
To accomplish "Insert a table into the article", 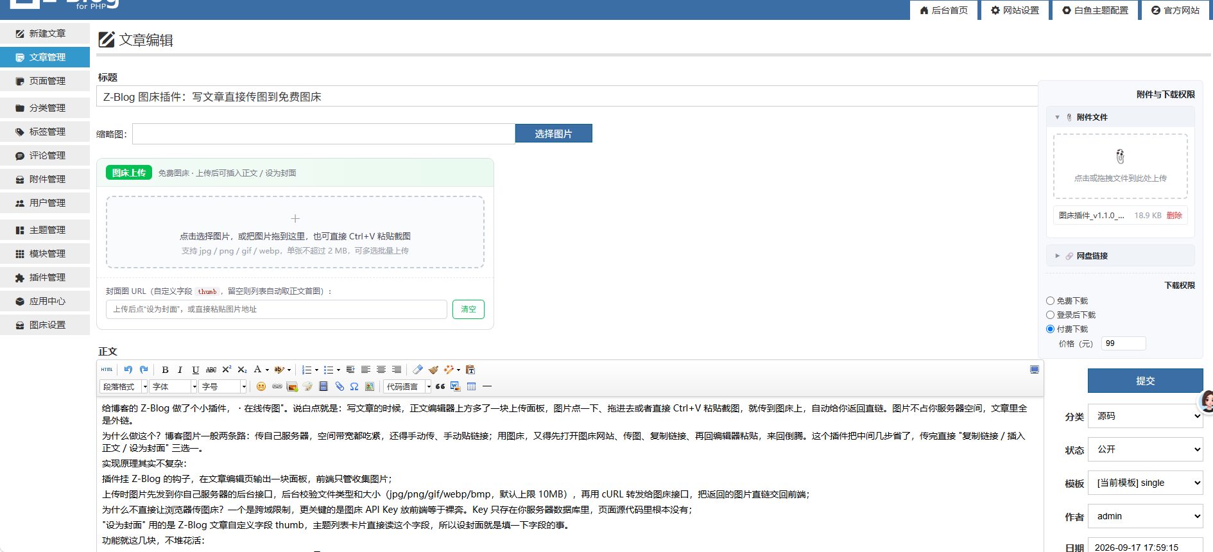I will pyautogui.click(x=471, y=386).
